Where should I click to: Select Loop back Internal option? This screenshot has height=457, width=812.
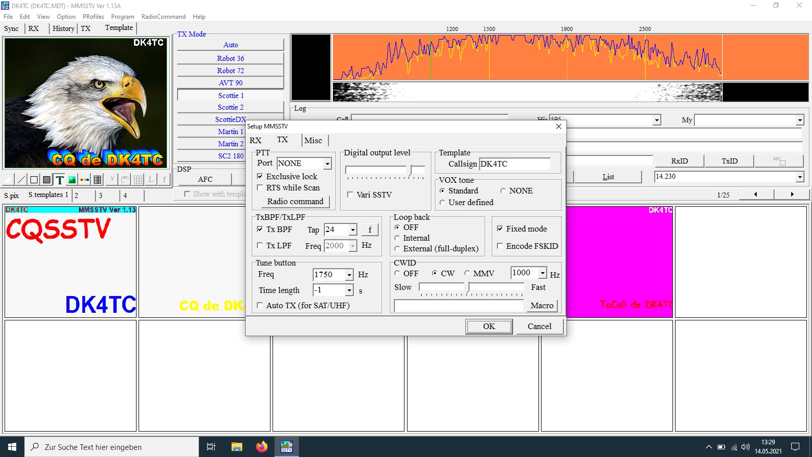397,238
